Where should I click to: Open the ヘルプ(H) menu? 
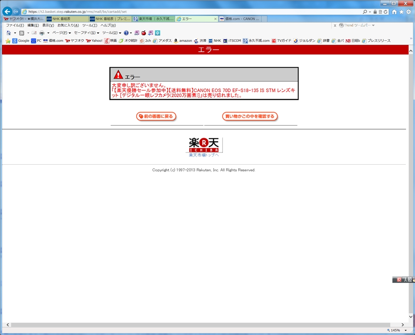click(108, 25)
